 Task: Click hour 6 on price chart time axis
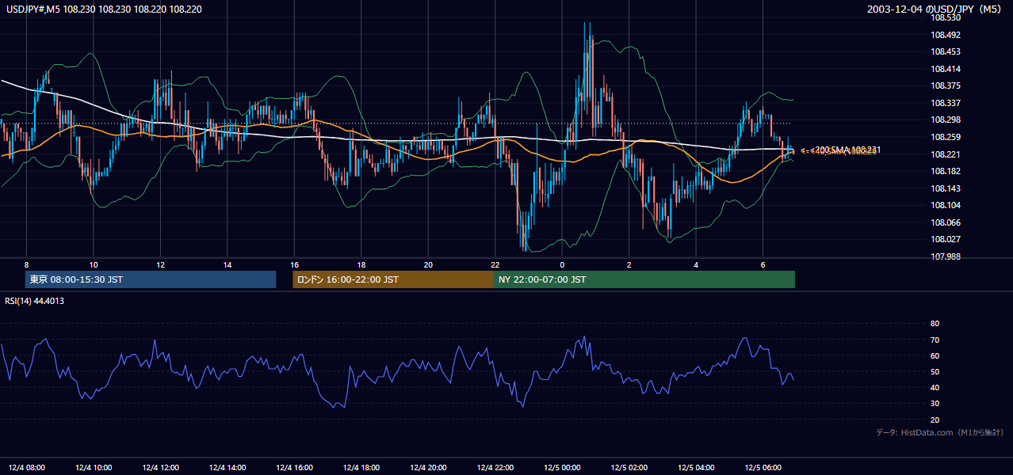click(763, 264)
